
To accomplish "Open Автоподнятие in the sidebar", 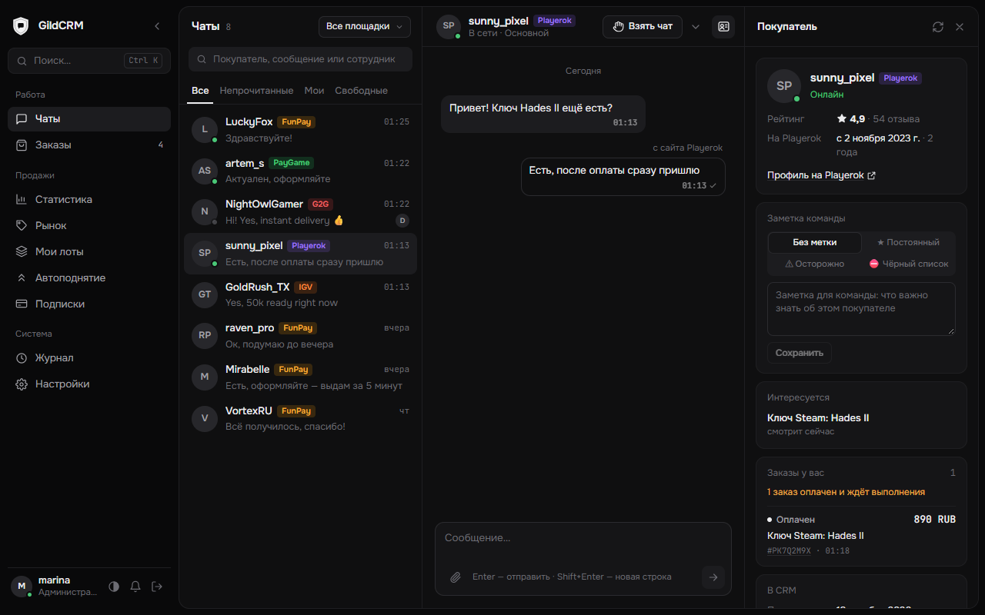I will pos(89,278).
